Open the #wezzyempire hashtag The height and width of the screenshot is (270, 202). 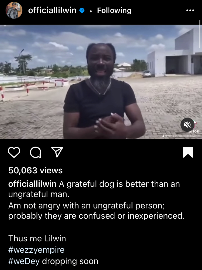(x=36, y=250)
